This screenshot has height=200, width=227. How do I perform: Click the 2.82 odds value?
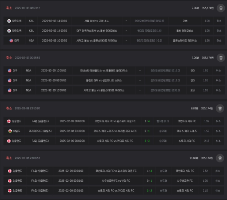205,171
